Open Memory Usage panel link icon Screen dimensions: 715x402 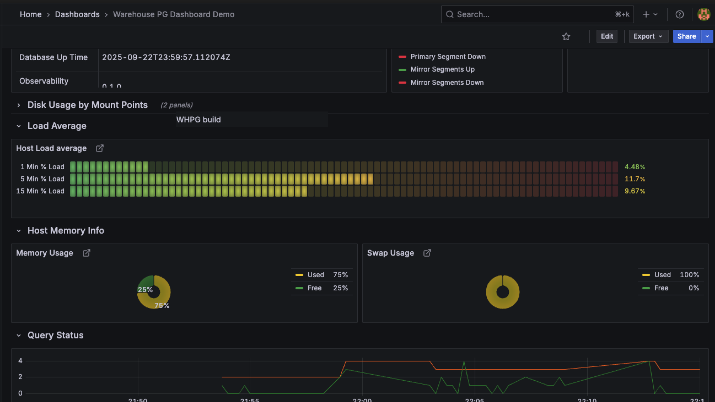pyautogui.click(x=86, y=253)
